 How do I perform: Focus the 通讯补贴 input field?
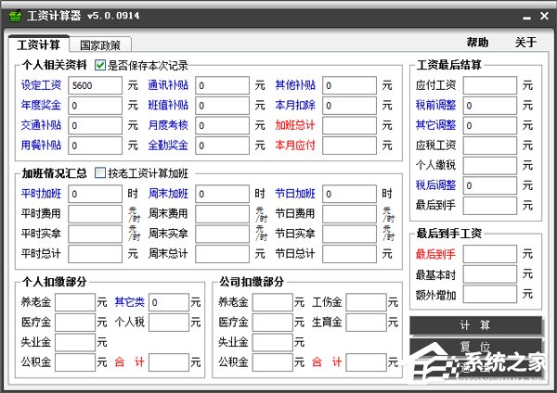pyautogui.click(x=223, y=85)
